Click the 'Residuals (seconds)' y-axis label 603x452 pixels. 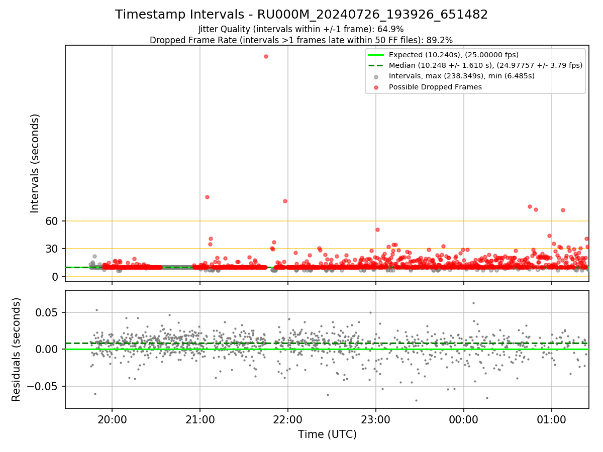(17, 350)
